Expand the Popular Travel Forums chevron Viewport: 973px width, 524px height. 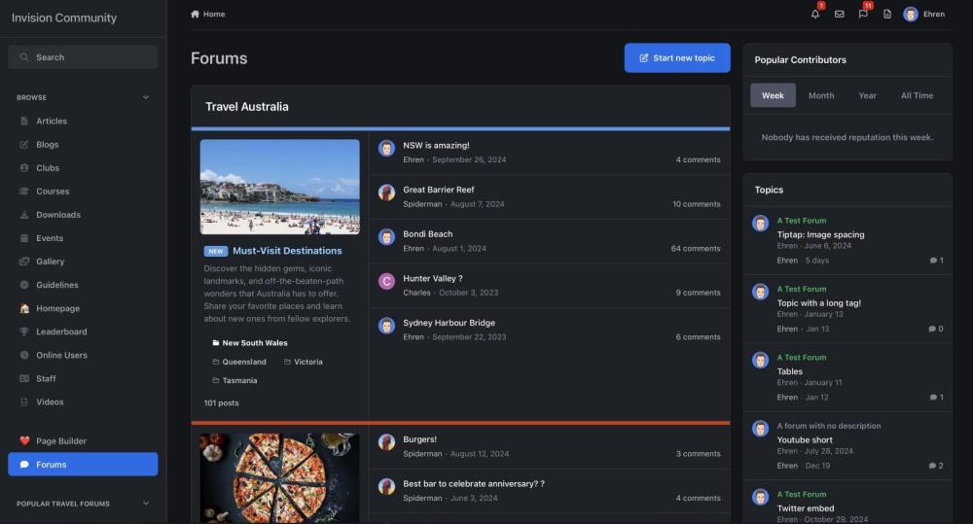(146, 504)
